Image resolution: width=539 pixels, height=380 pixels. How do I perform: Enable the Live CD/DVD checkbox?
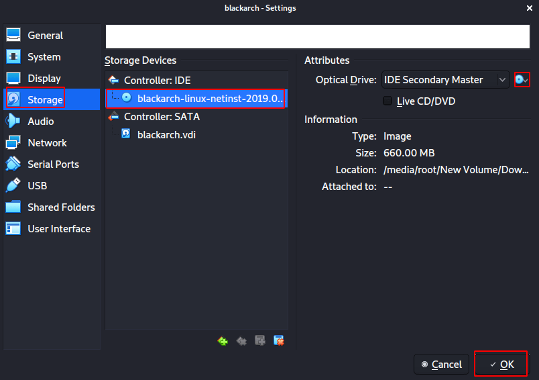click(x=387, y=101)
